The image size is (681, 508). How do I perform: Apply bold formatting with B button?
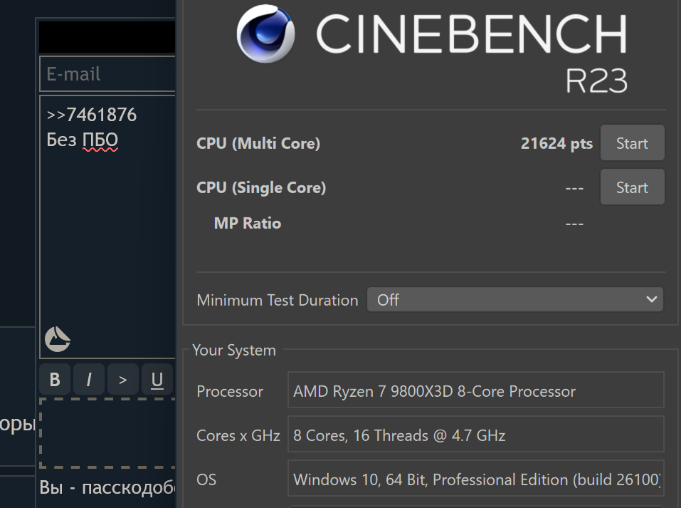pyautogui.click(x=56, y=379)
